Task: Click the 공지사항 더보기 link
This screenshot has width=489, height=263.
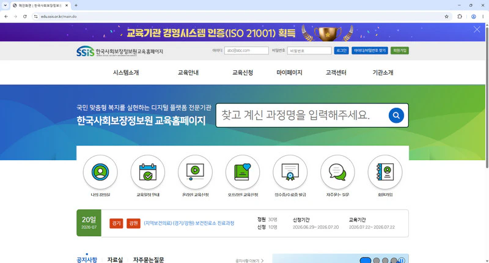Action: [249, 261]
